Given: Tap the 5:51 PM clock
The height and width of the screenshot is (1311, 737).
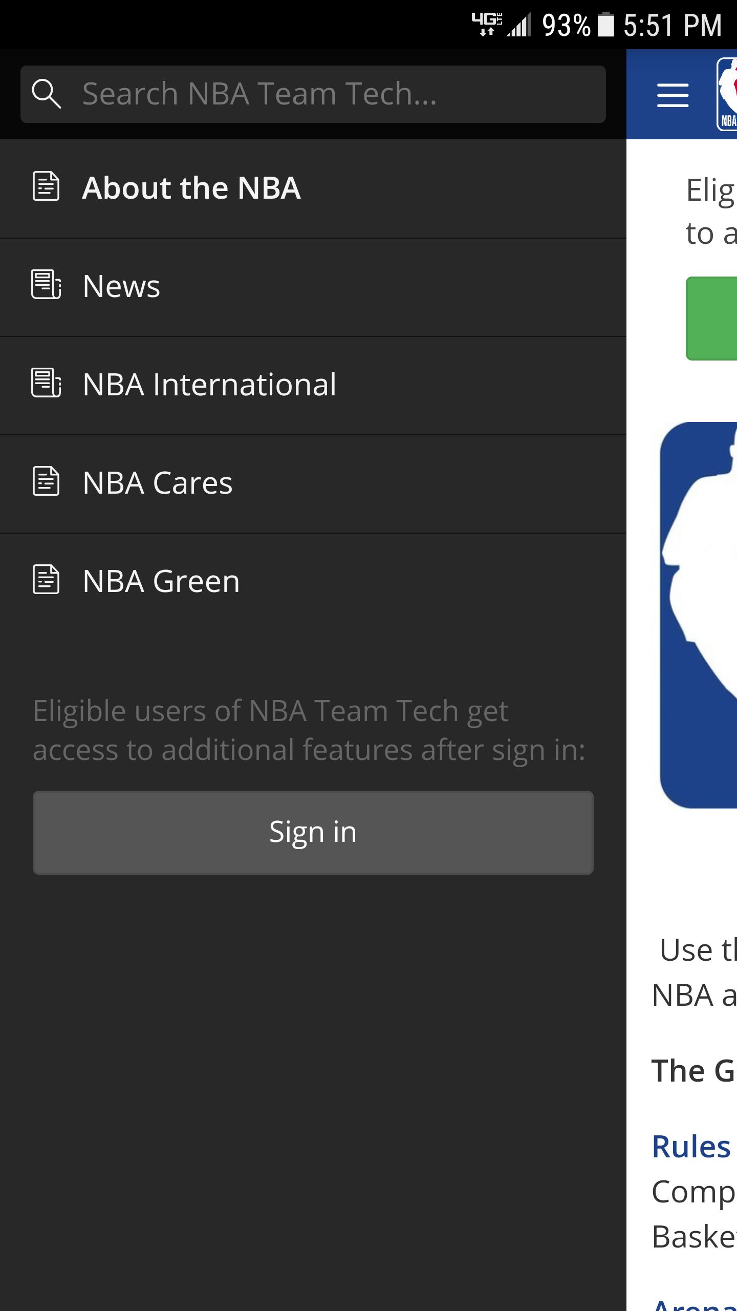Looking at the screenshot, I should [x=673, y=25].
